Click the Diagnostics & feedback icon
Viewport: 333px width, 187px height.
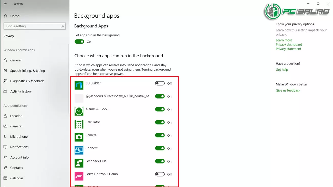(x=5, y=81)
